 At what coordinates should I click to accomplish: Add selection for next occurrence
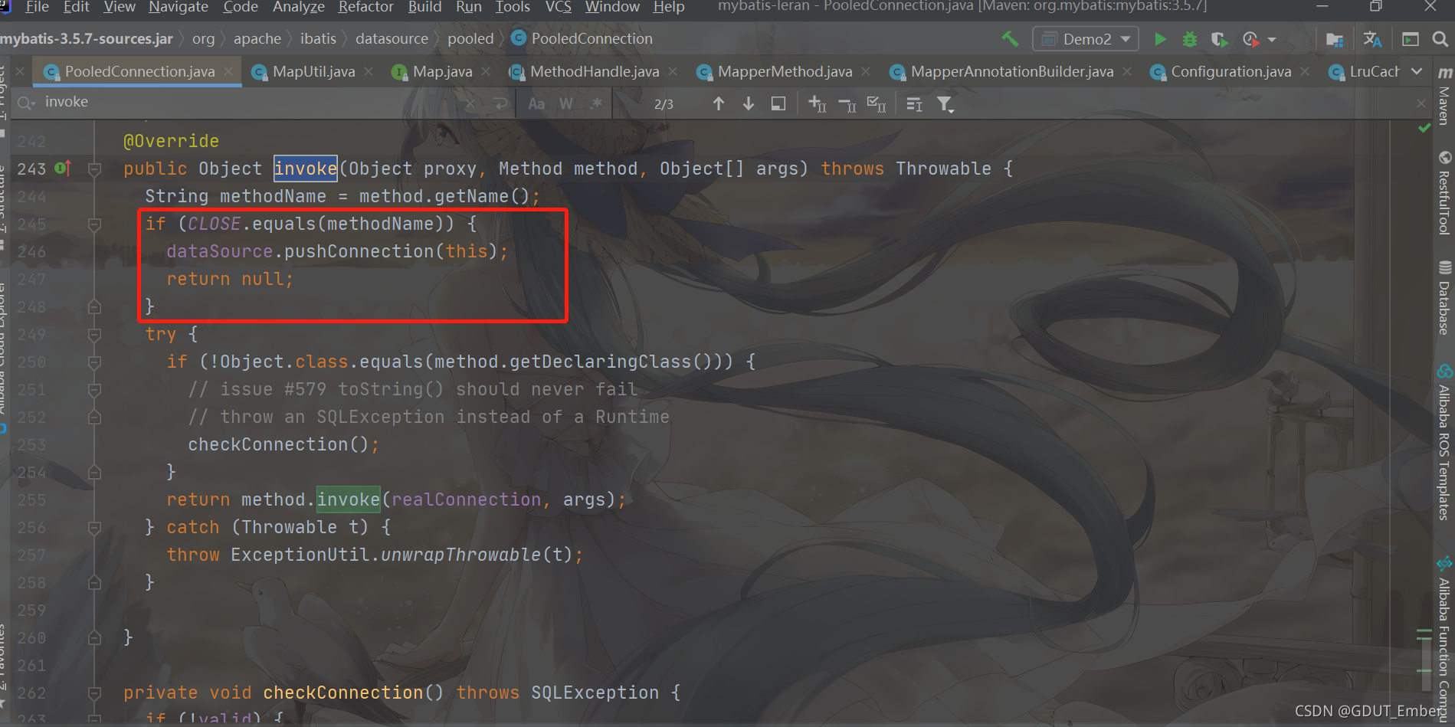(x=817, y=103)
